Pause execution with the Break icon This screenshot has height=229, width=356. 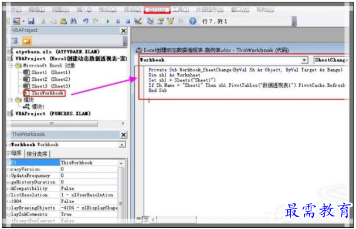[118, 21]
